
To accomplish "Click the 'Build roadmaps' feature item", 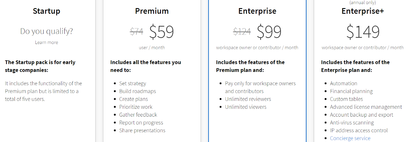I will 137,91.
